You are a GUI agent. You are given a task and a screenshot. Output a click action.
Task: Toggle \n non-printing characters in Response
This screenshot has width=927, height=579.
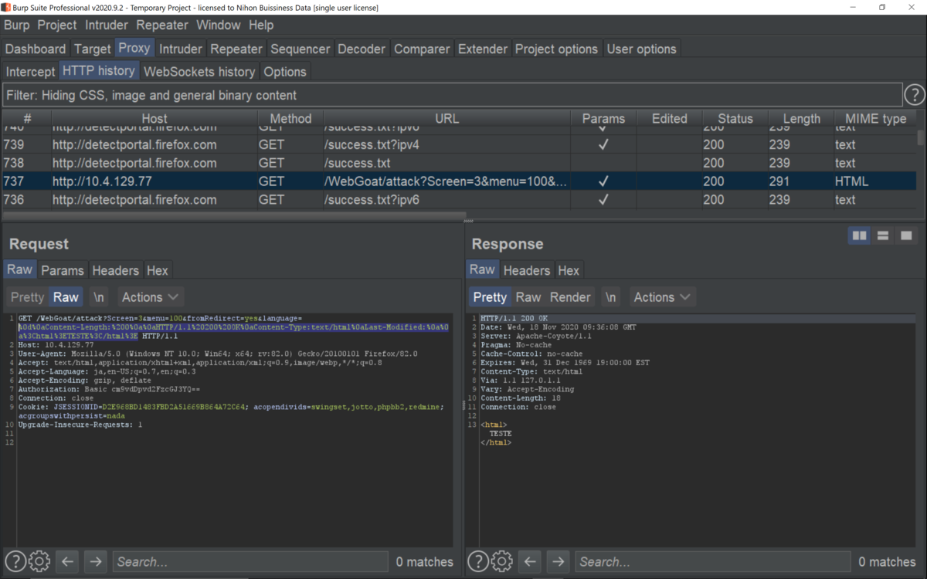[611, 297]
